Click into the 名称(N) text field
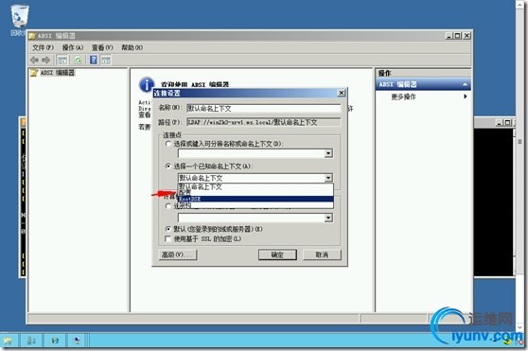Image resolution: width=528 pixels, height=351 pixels. coord(264,109)
